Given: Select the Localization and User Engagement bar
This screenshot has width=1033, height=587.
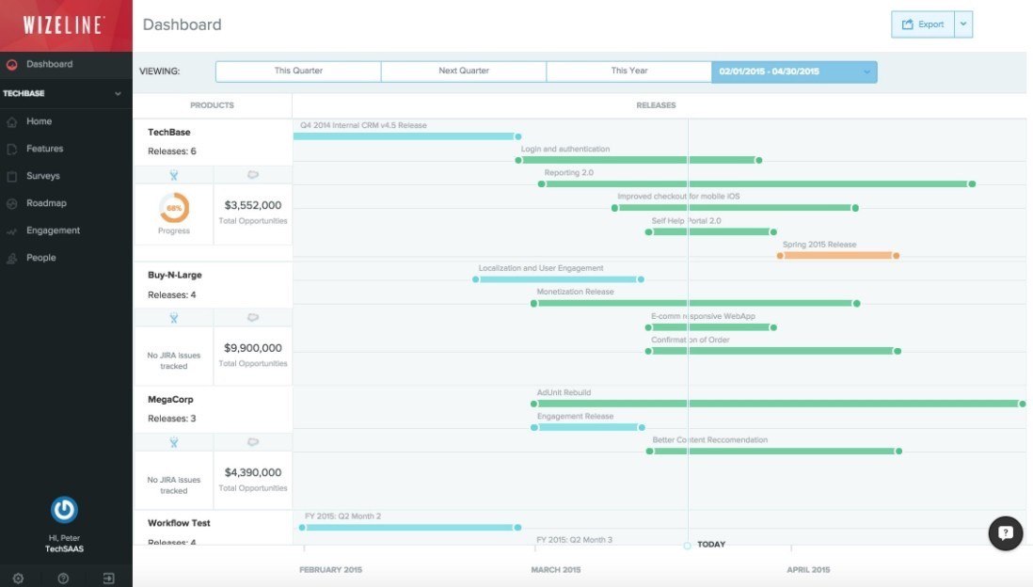Looking at the screenshot, I should 558,279.
